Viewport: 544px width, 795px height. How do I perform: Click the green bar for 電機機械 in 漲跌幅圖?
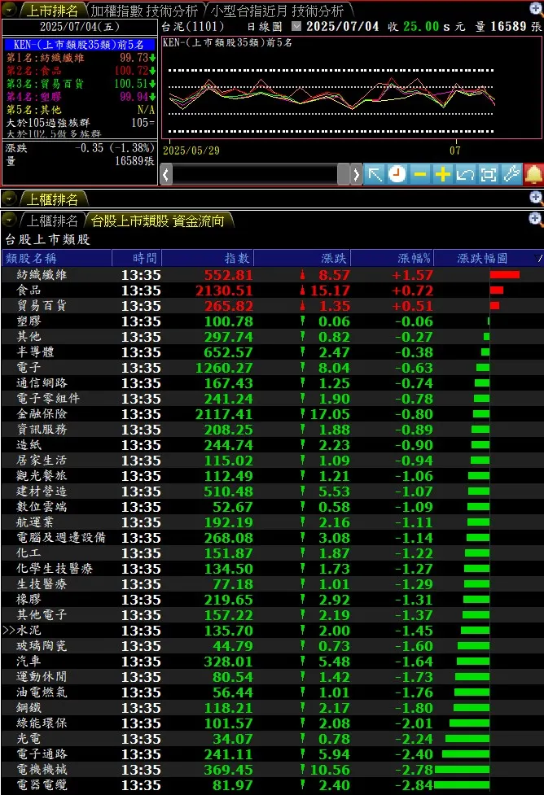point(462,770)
